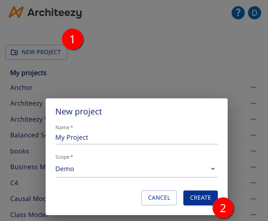Open help via the question mark icon

coord(238,13)
